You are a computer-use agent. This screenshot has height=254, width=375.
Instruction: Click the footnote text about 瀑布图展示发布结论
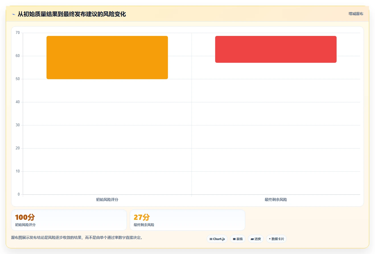click(77, 237)
